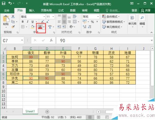Toggle wrap text in cells
The image size is (155, 120).
click(x=75, y=16)
